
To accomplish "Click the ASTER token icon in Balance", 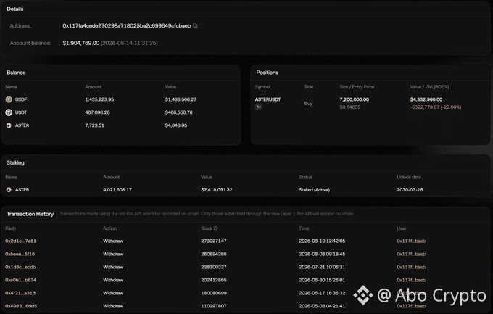I will [x=9, y=125].
